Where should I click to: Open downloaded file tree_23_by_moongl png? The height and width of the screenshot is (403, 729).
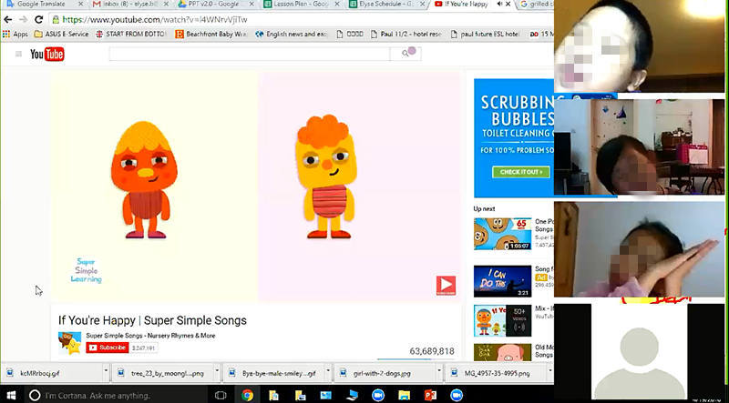tap(162, 373)
